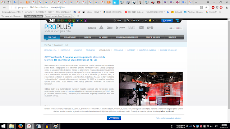Follow the m.24ur.com link in the article
230x129 pixels.
70,91
